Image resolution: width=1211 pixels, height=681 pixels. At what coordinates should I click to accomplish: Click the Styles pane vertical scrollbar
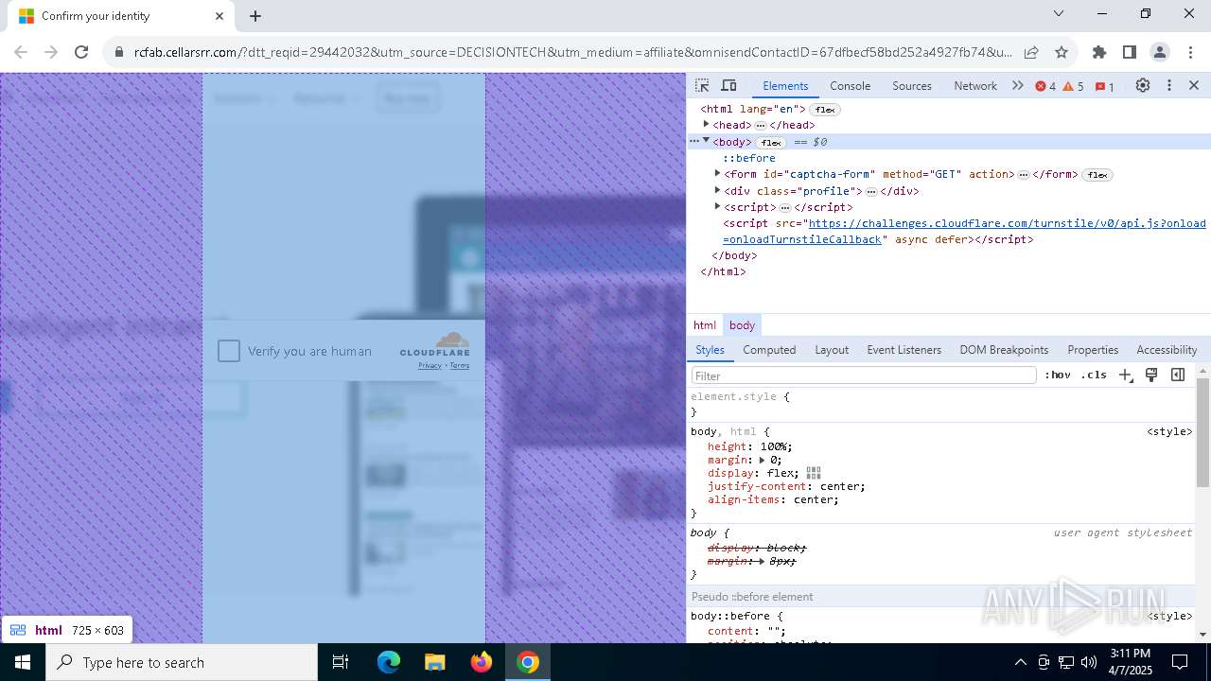point(1203,431)
